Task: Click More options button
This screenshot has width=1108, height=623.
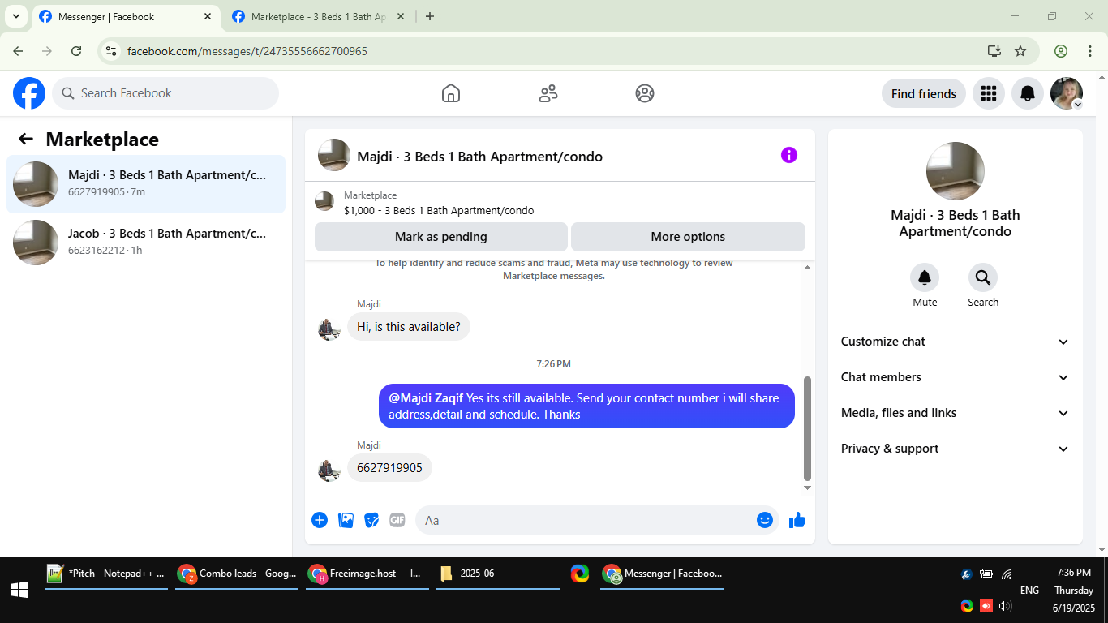Action: pyautogui.click(x=688, y=237)
